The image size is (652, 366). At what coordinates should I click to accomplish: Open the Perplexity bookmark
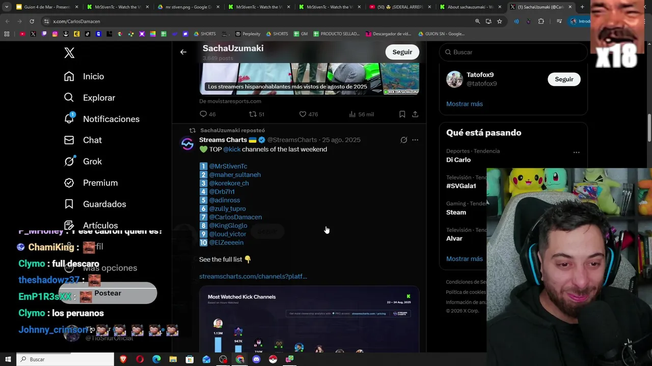click(x=248, y=34)
